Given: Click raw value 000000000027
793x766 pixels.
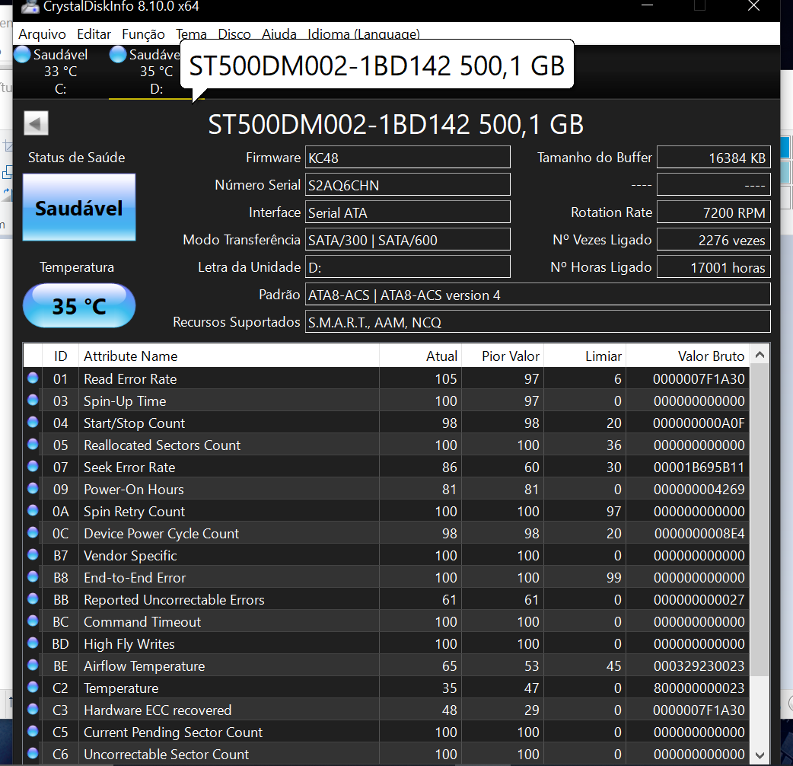Looking at the screenshot, I should pyautogui.click(x=699, y=599).
